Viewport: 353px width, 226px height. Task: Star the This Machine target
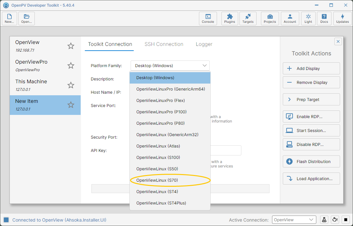(71, 85)
